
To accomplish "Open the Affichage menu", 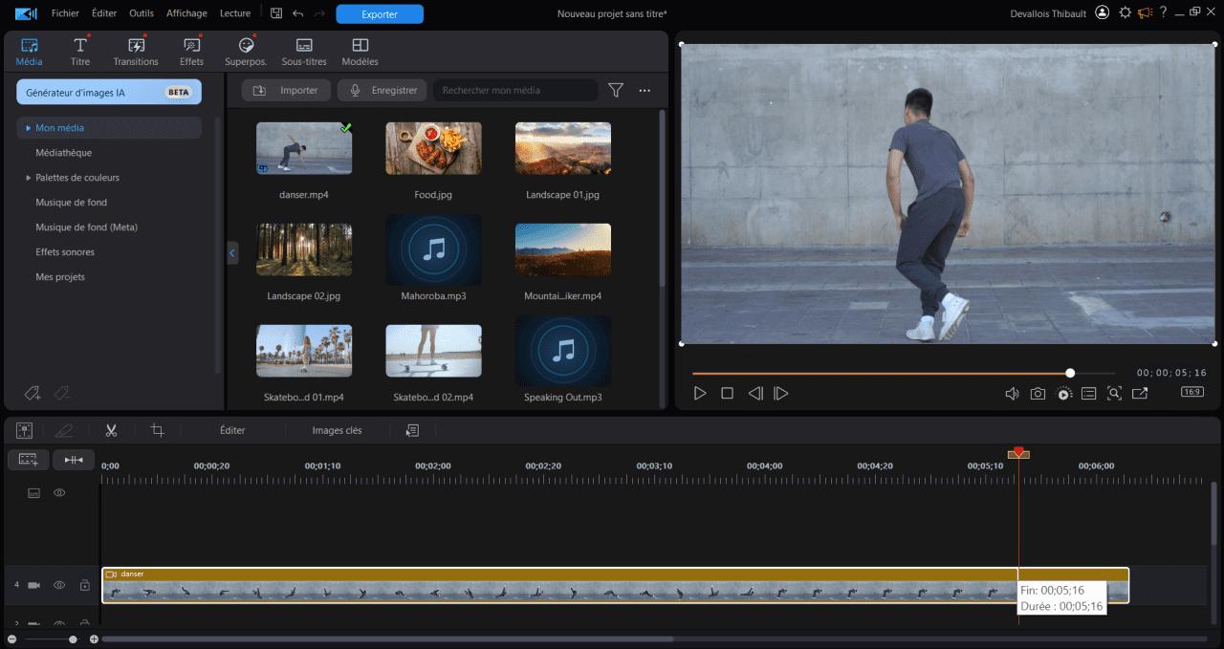I will click(x=186, y=13).
